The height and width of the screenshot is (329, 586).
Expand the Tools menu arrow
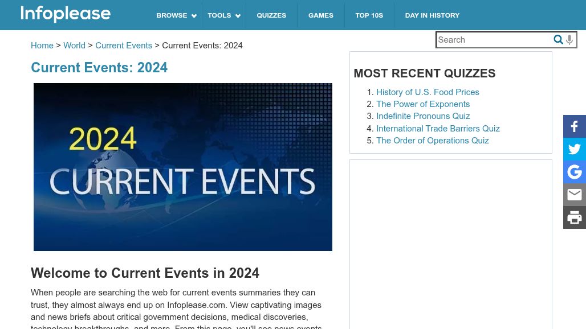click(x=238, y=16)
